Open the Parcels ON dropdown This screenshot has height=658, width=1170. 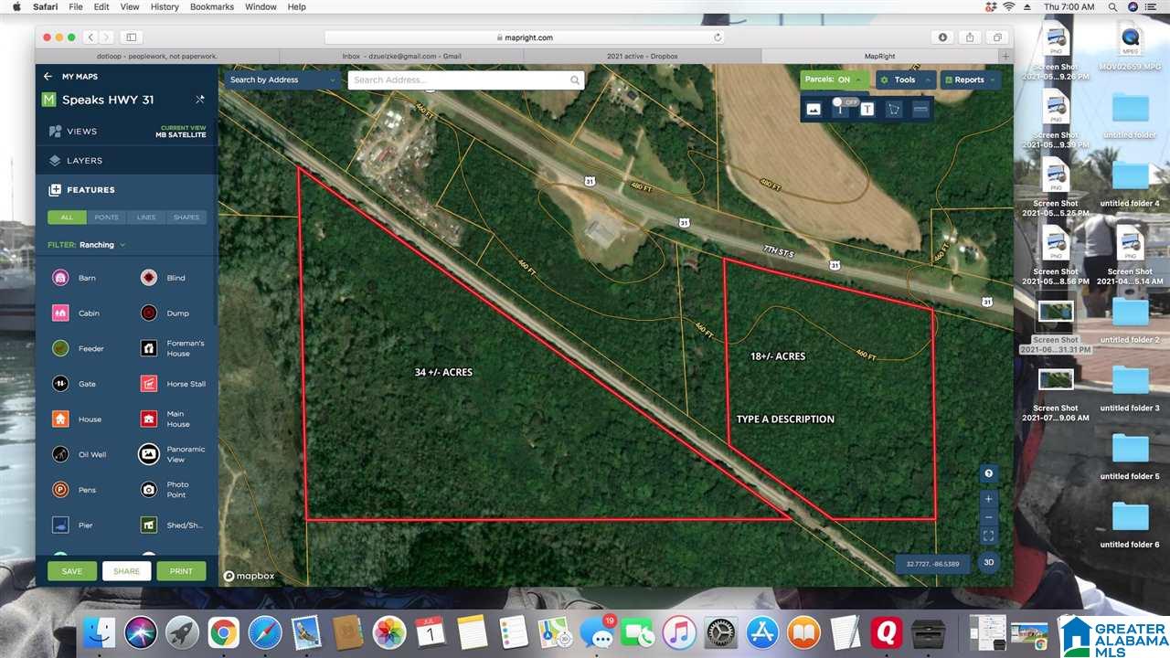click(835, 80)
